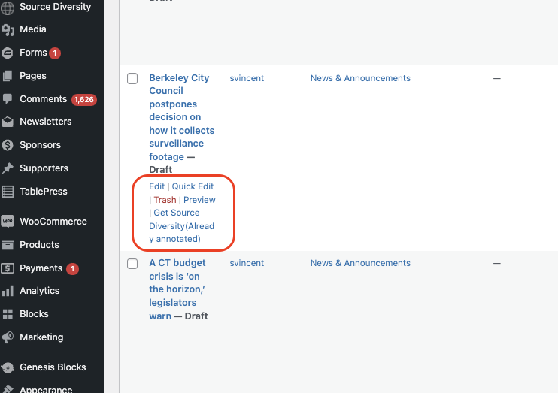This screenshot has height=393, width=558.
Task: Select the Berkeley City Council post checkbox
Action: [132, 79]
